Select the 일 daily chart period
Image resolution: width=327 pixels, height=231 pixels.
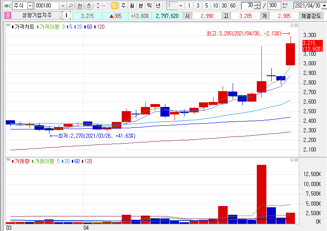114,6
